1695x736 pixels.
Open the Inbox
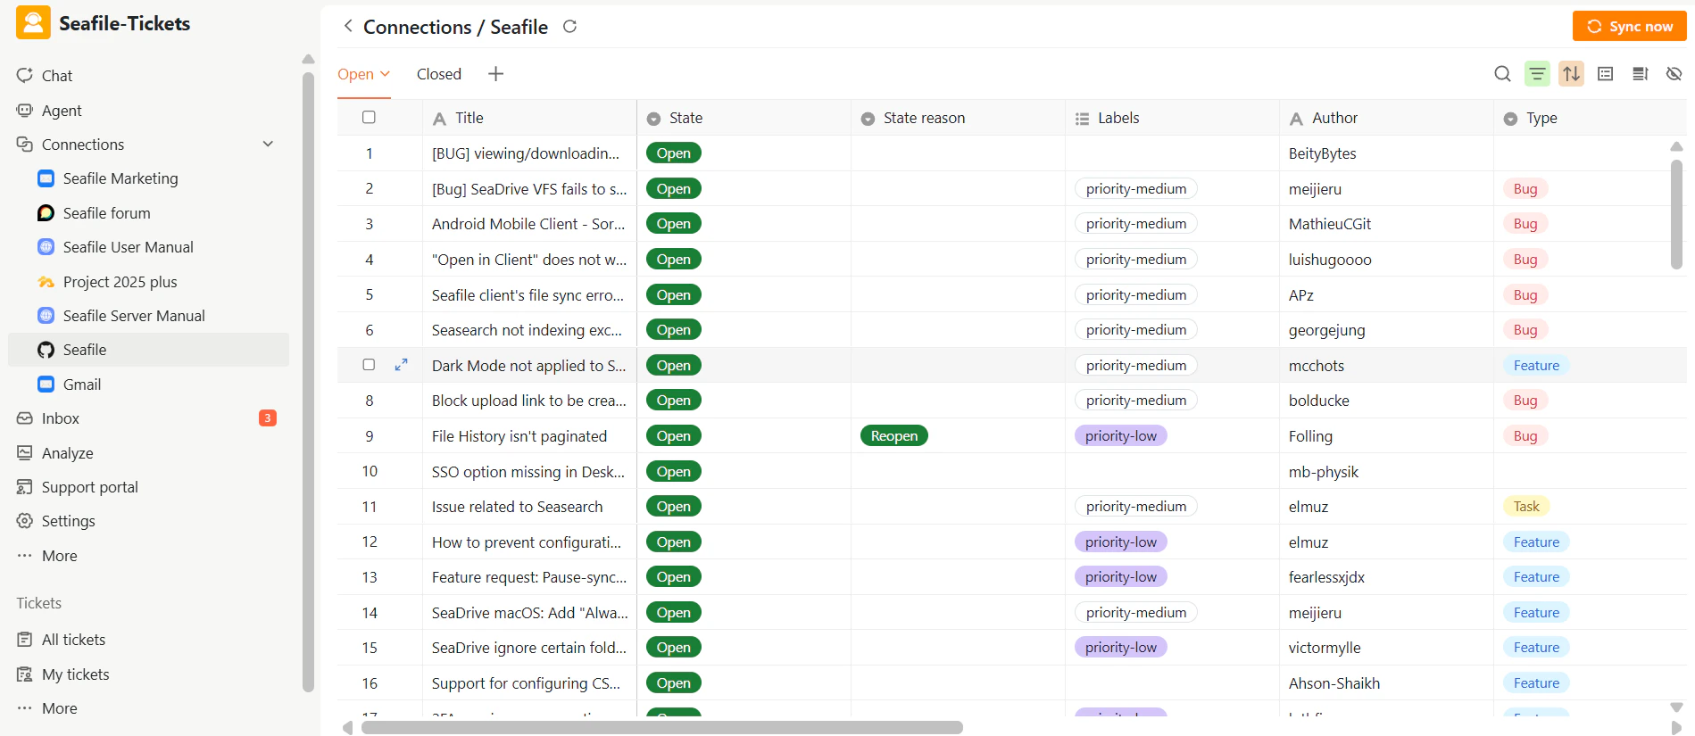61,418
